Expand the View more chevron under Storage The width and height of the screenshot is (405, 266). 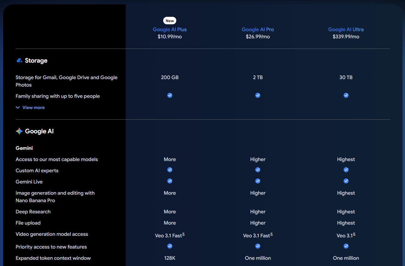coord(18,107)
